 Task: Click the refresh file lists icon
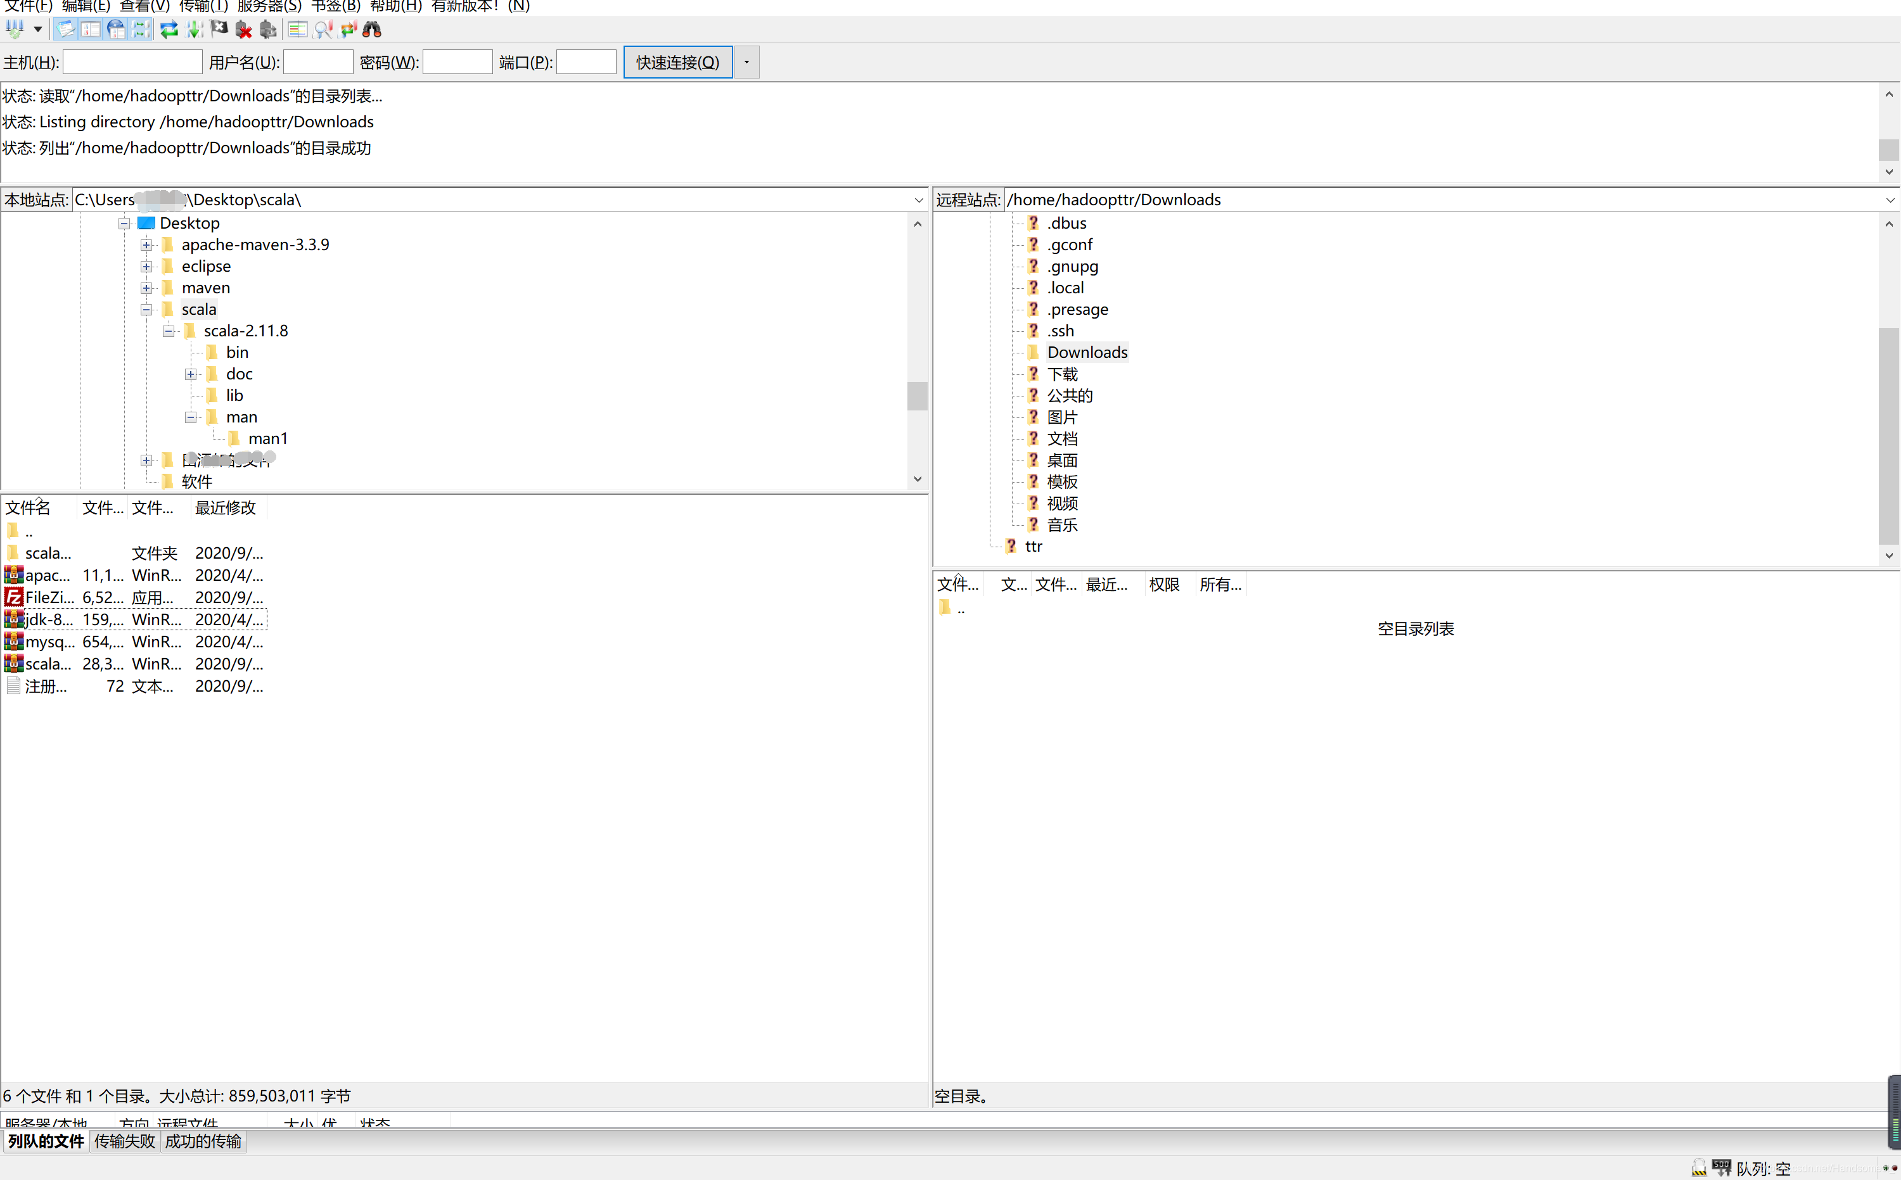coord(169,30)
